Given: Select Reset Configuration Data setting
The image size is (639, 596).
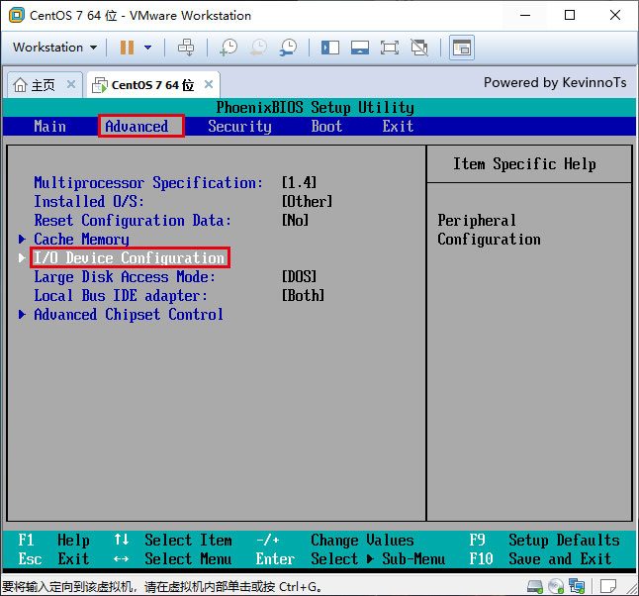Looking at the screenshot, I should 133,221.
